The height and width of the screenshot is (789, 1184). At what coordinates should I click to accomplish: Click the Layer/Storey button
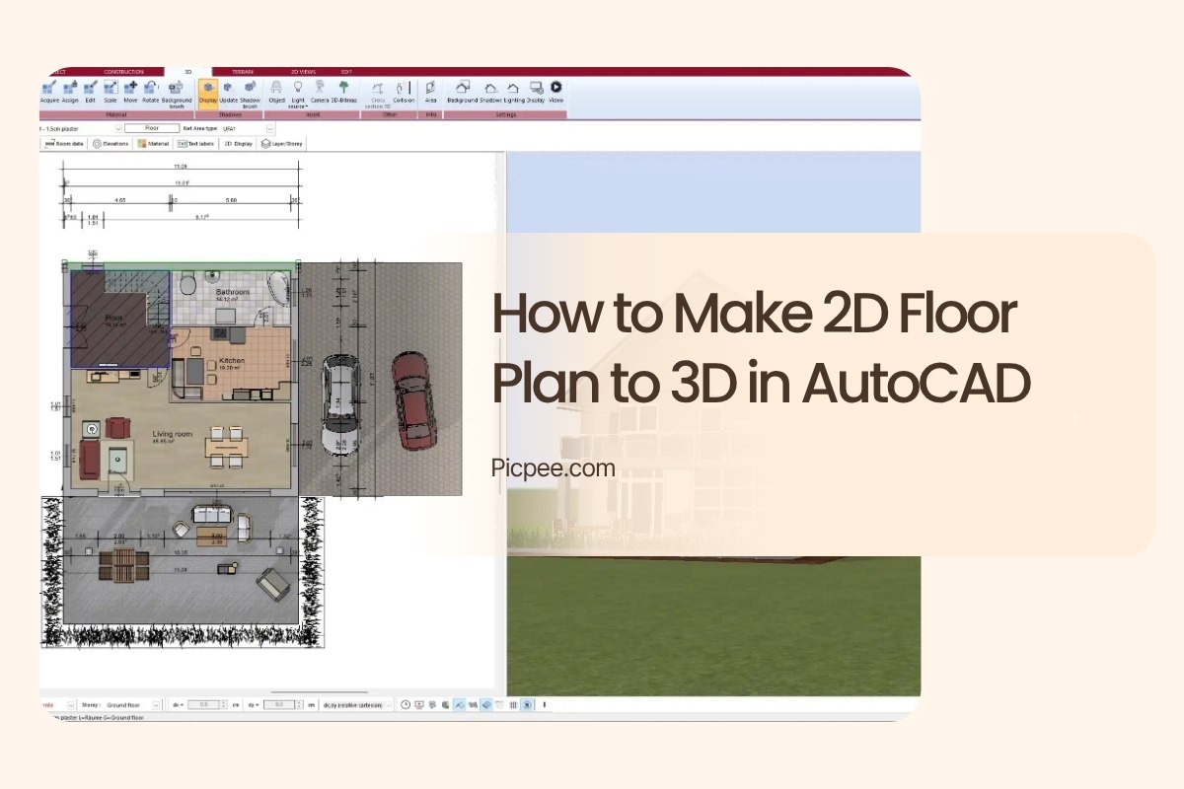point(282,143)
